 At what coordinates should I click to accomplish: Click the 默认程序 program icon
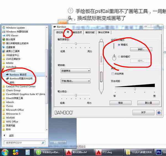tap(4, 39)
